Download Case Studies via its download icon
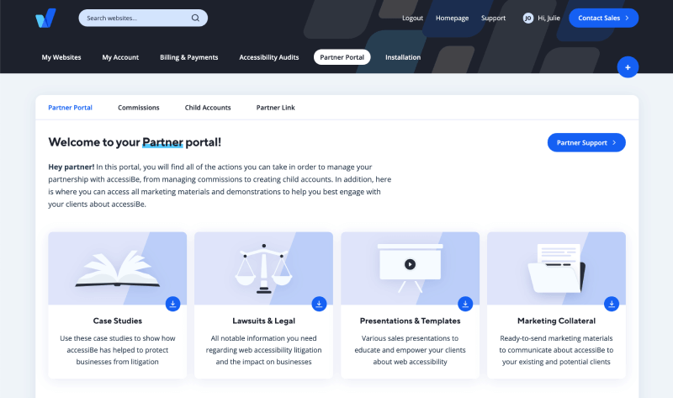 (172, 304)
